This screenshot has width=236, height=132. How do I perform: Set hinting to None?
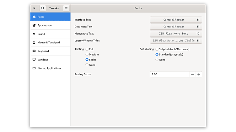(87, 65)
